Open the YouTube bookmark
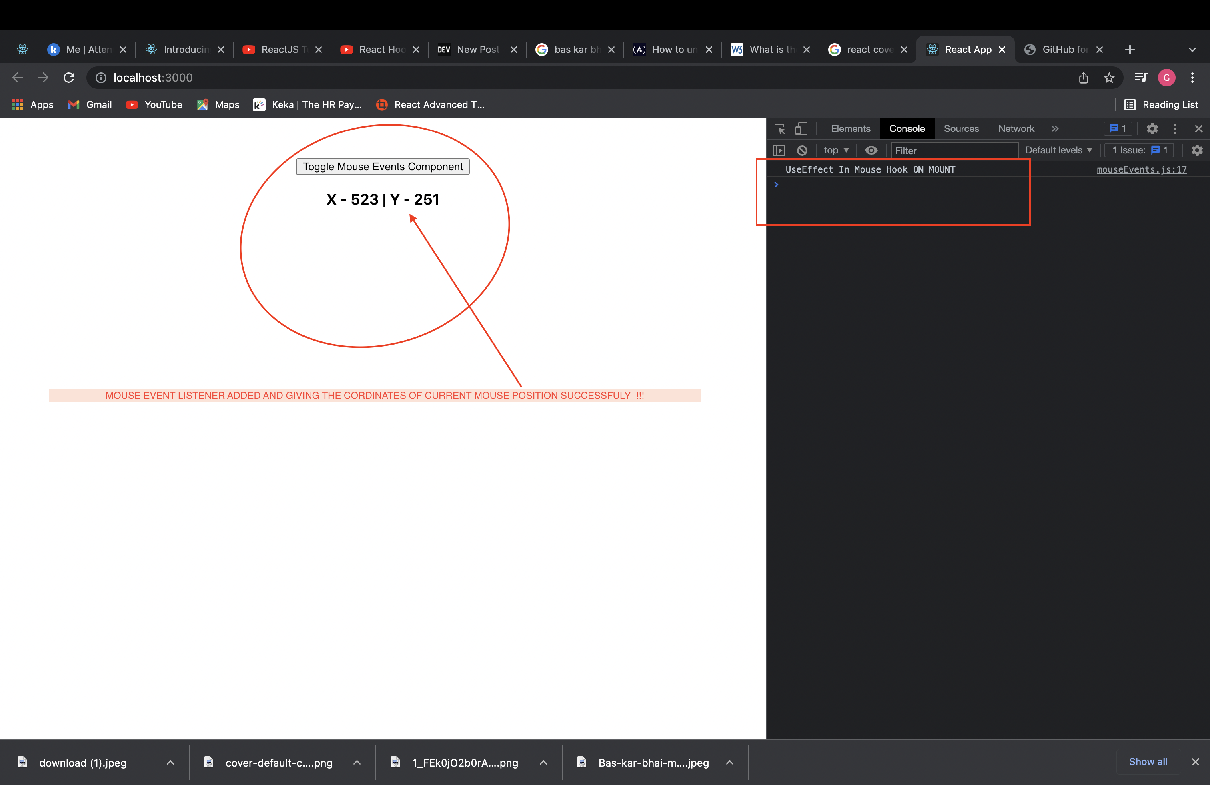The image size is (1210, 785). click(x=154, y=105)
